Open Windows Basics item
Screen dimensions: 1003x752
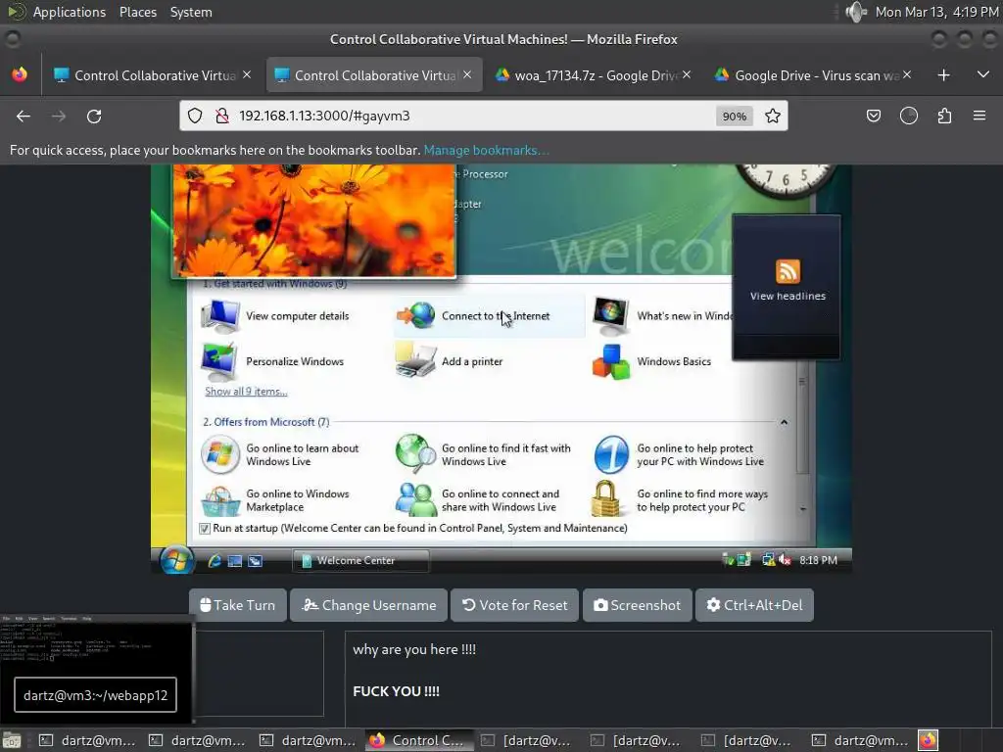click(x=651, y=361)
